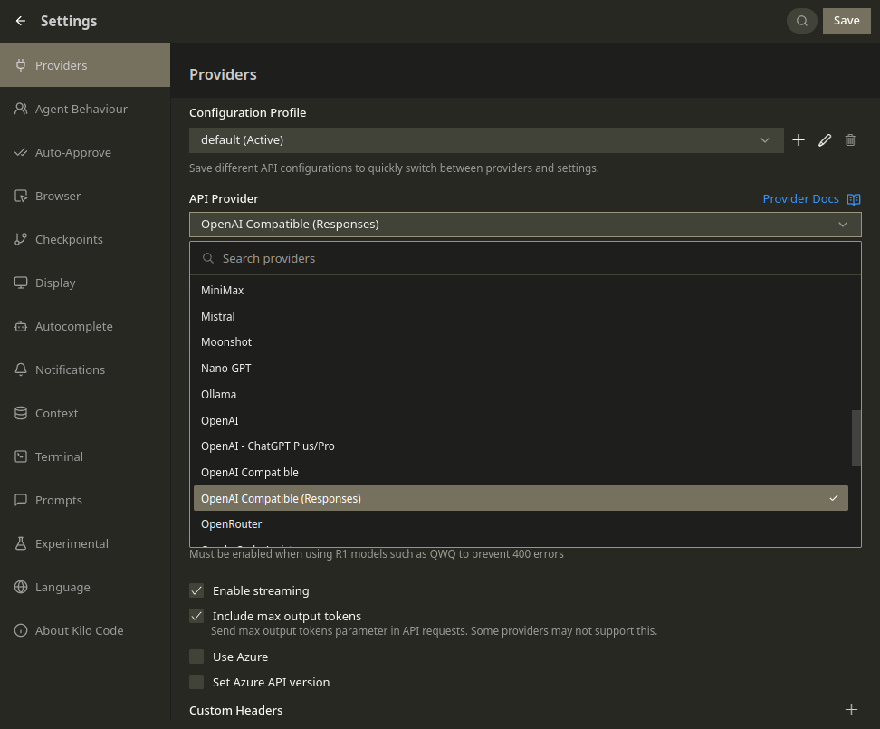The height and width of the screenshot is (729, 880).
Task: Select the Checkpoints branch icon
Action: pyautogui.click(x=21, y=239)
